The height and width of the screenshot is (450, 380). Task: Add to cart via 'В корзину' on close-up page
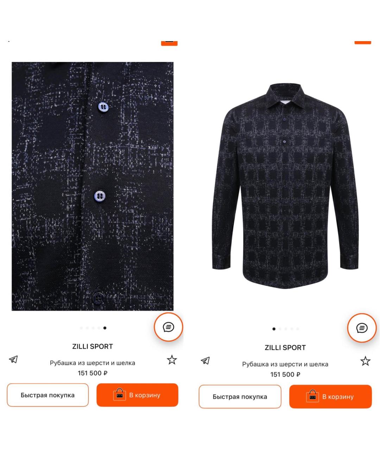tap(137, 395)
